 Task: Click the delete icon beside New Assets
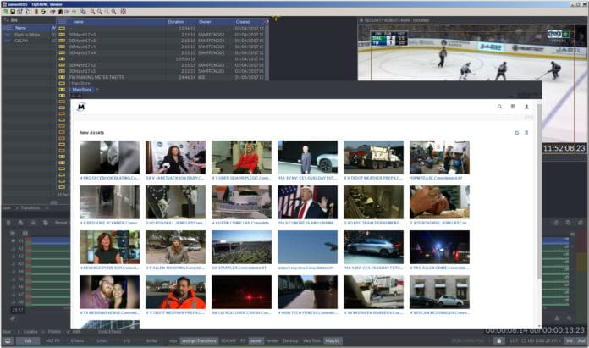point(526,133)
